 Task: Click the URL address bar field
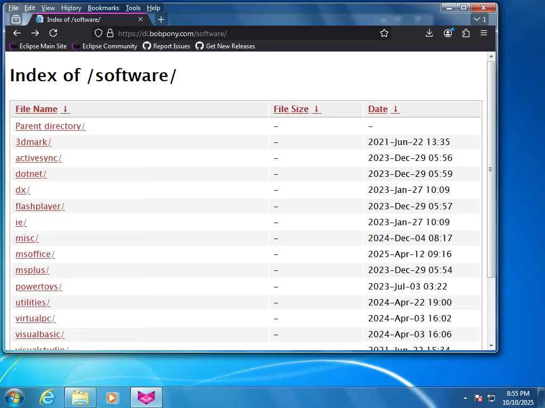point(243,33)
